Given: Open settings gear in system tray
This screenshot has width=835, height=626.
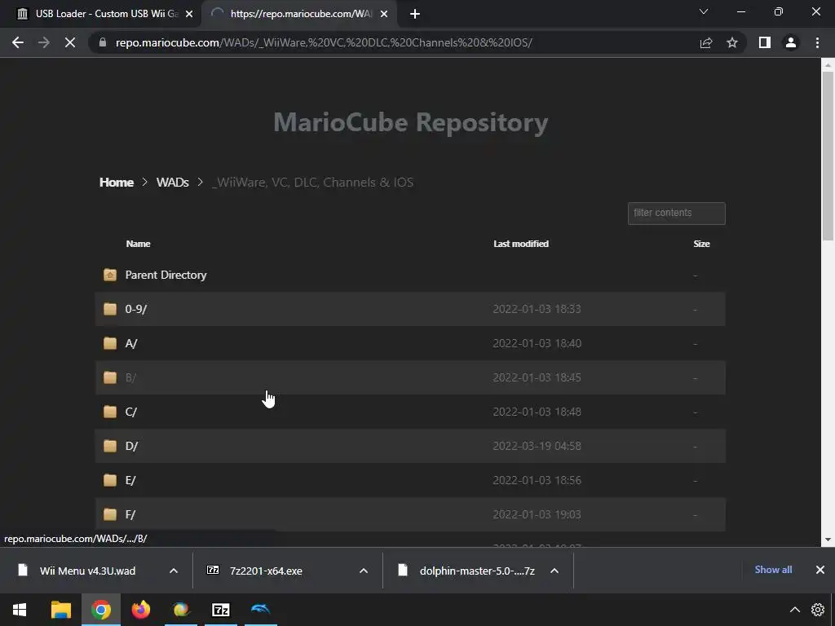Looking at the screenshot, I should click(x=817, y=610).
